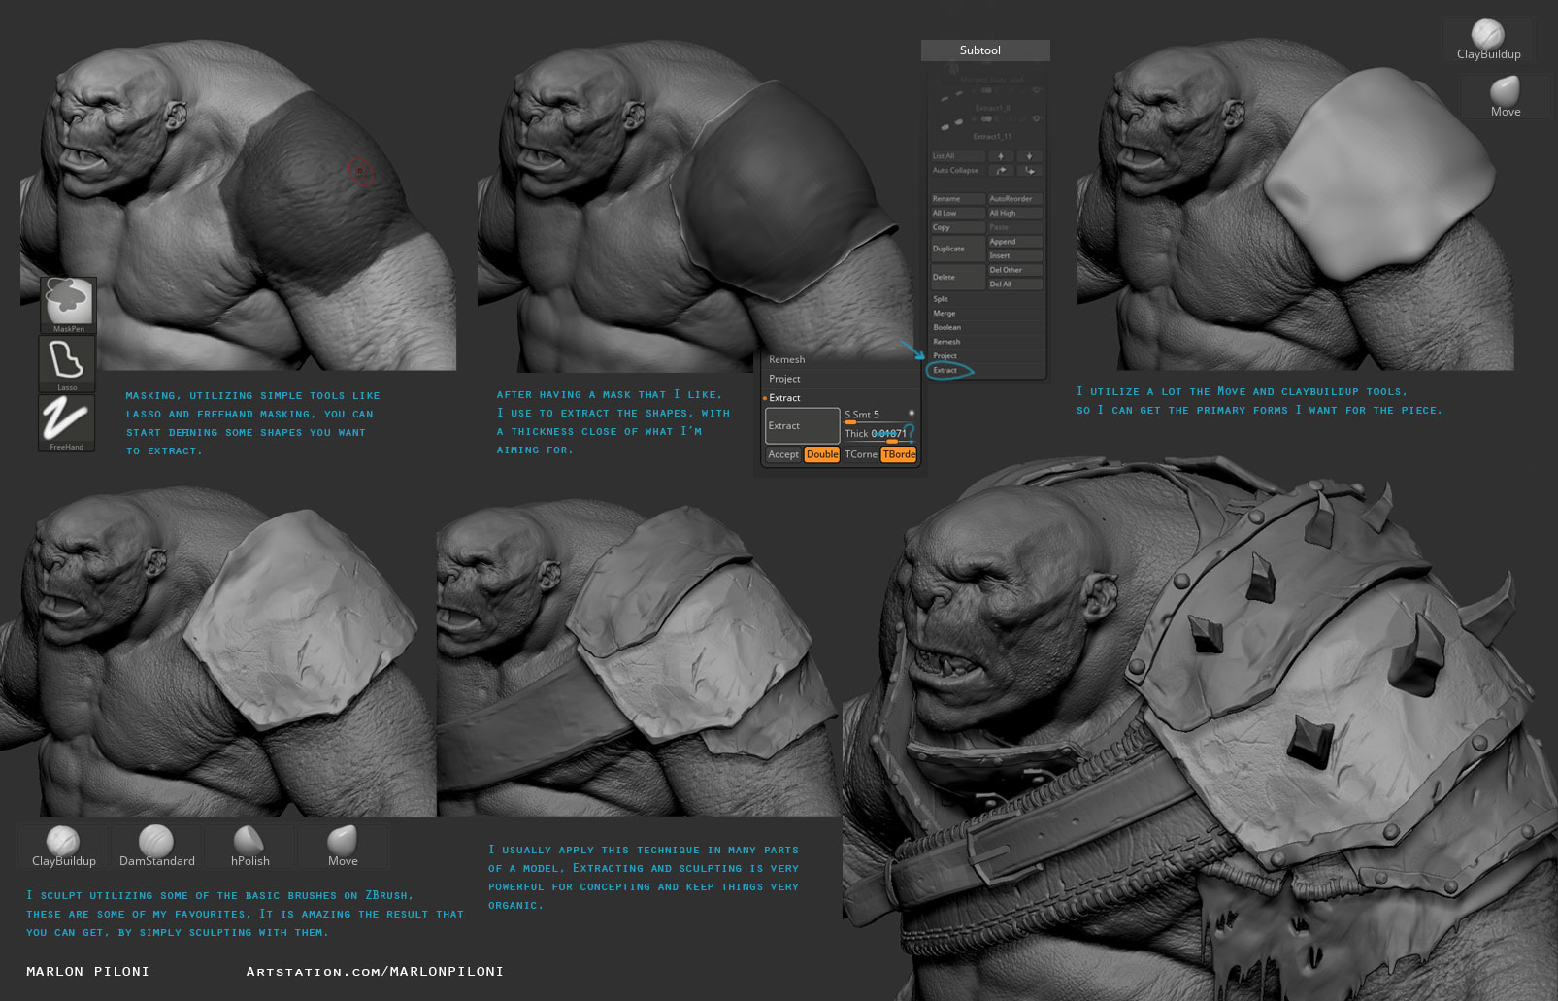Click the Duplicate button
The width and height of the screenshot is (1558, 1001).
click(x=958, y=249)
